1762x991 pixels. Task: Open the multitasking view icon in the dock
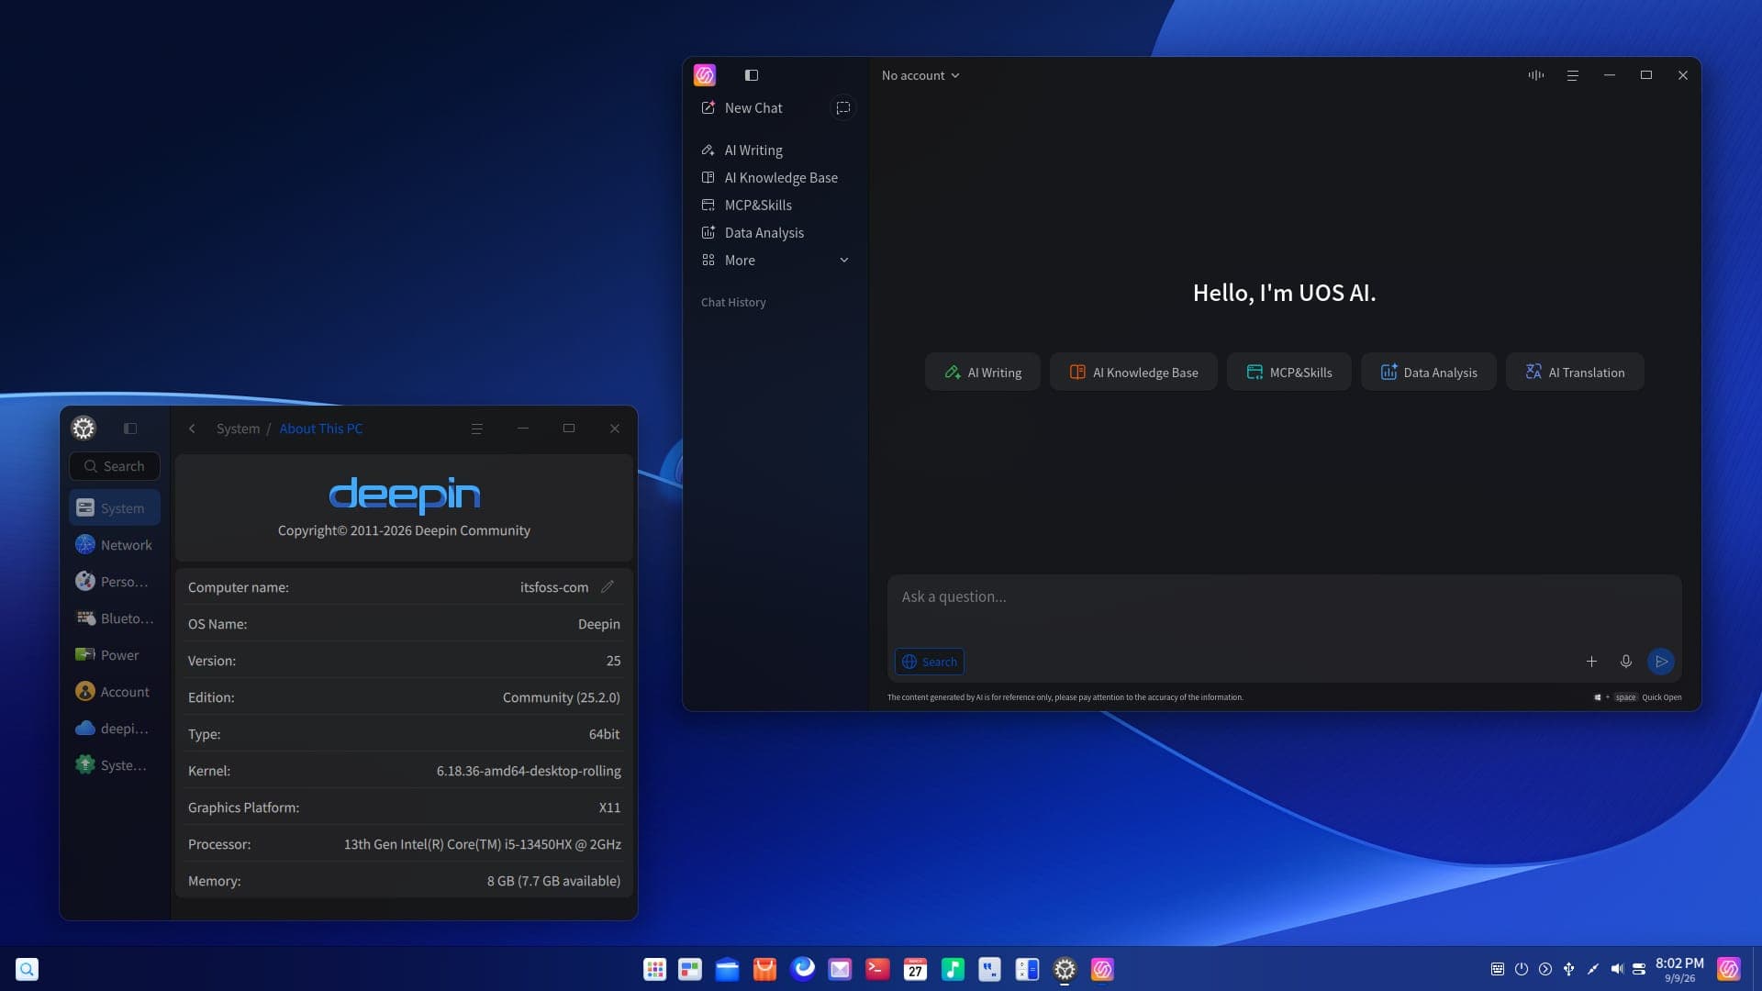[x=690, y=969]
